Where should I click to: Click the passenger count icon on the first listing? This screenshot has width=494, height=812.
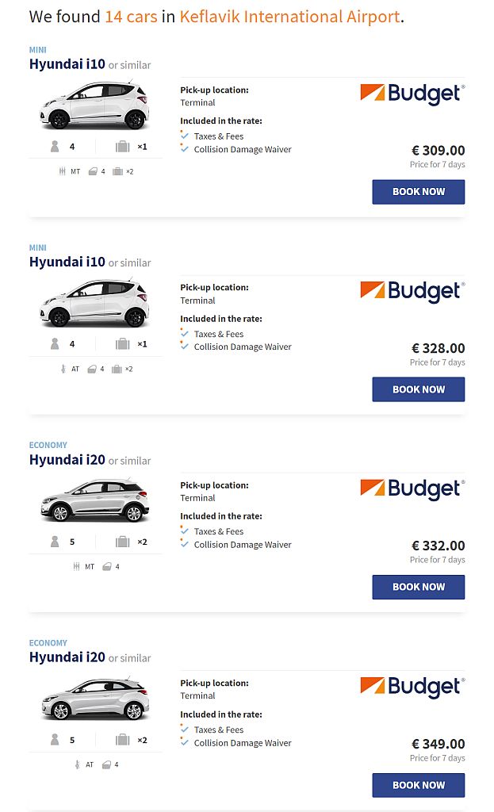pyautogui.click(x=54, y=146)
